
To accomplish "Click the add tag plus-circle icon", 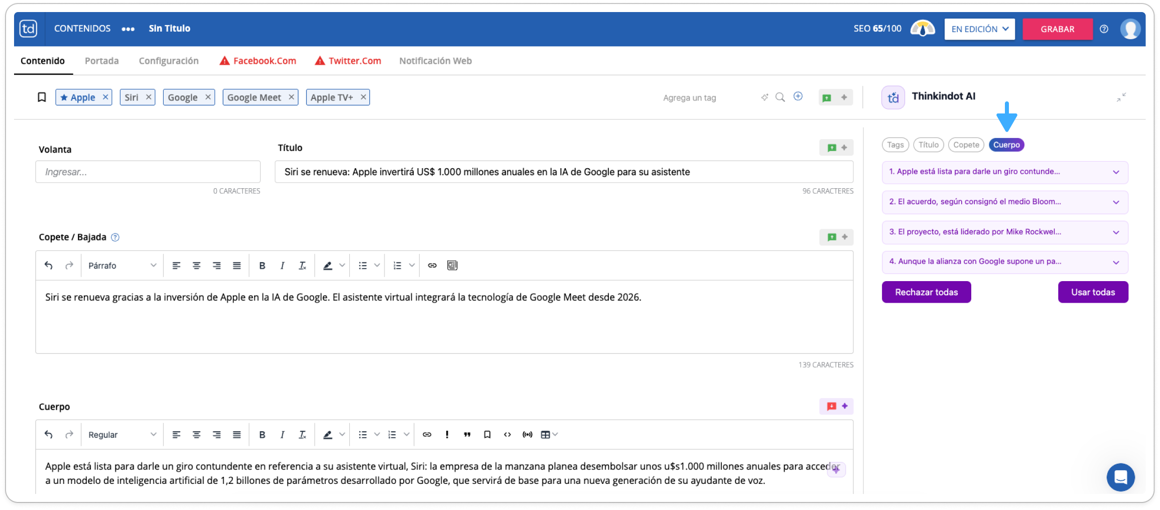I will [798, 96].
